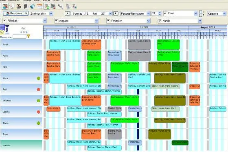Click the Juli 2011 month header
Screen dimensions: 228x152
(144, 27)
